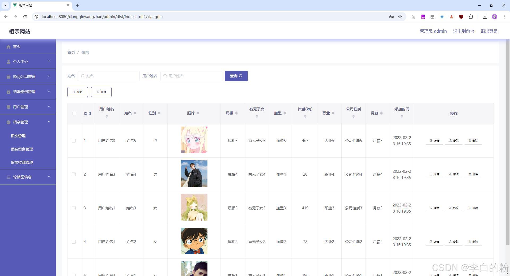The image size is (510, 276).
Task: Open a new browser tab
Action: pyautogui.click(x=78, y=5)
